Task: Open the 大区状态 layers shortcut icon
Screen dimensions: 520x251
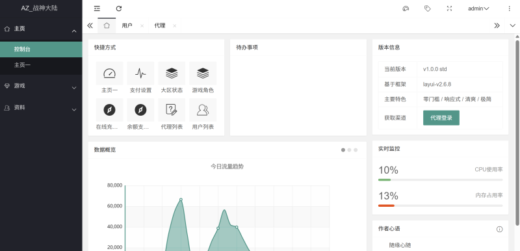Action: click(172, 73)
